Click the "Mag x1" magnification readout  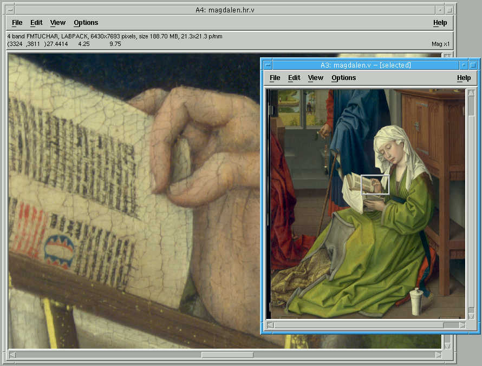[440, 44]
